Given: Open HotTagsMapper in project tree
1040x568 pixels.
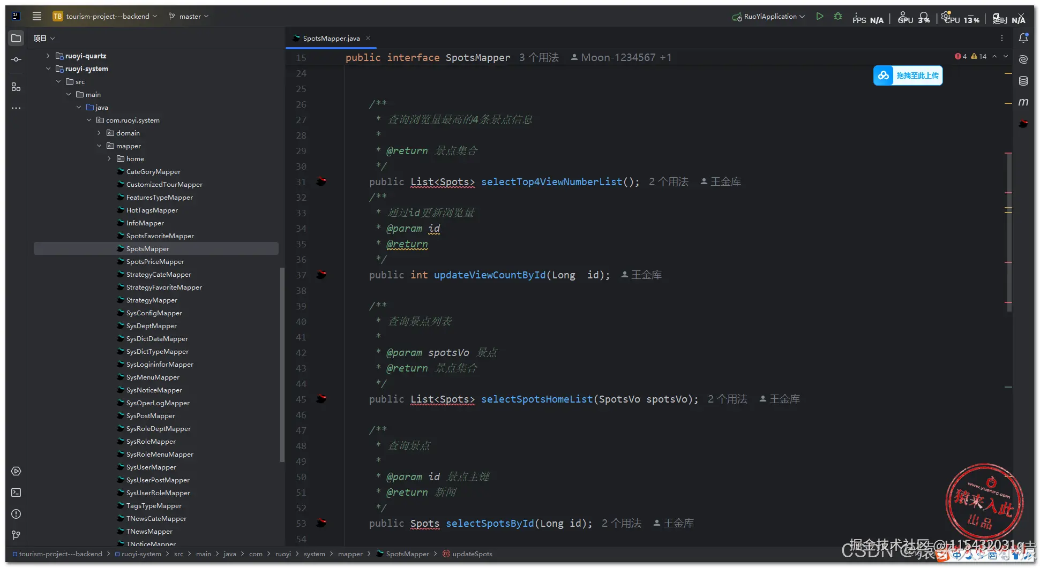Looking at the screenshot, I should pyautogui.click(x=152, y=210).
